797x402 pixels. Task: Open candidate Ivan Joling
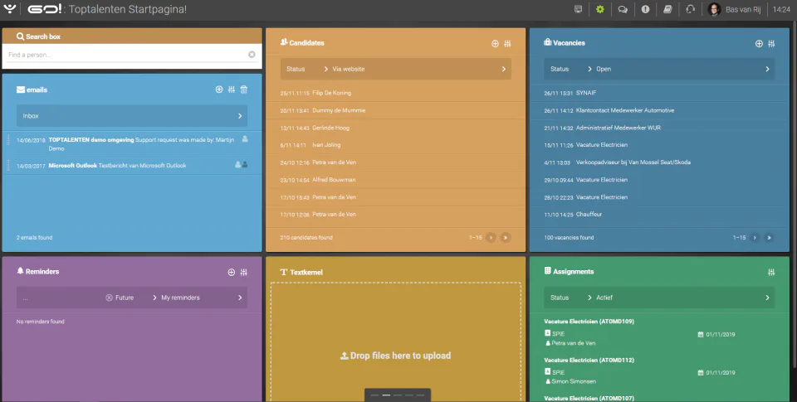pos(326,145)
